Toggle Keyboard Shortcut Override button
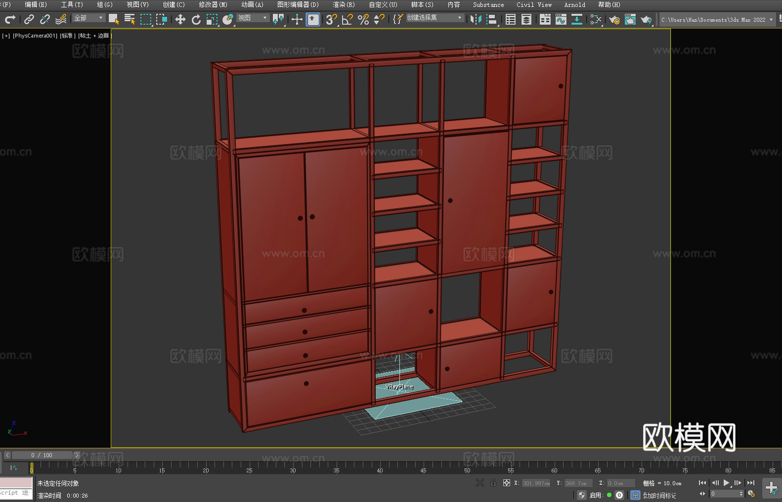This screenshot has width=782, height=502. coord(313,19)
